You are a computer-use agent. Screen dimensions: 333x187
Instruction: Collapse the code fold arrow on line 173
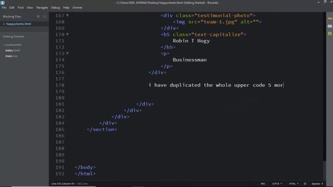tap(67, 53)
